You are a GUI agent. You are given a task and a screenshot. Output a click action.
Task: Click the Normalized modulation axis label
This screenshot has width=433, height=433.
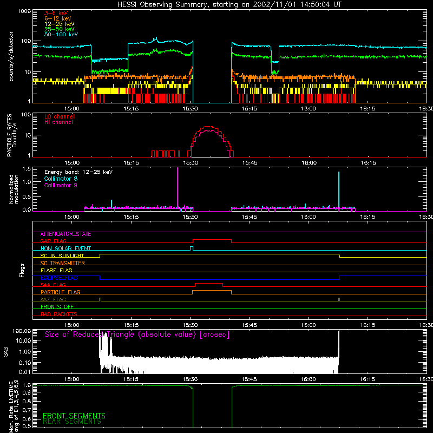(14, 189)
